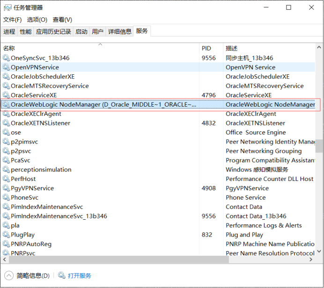Click the OneSyncSvc_13b346 service icon
Screen dimensions: 324x288
[x=6, y=58]
